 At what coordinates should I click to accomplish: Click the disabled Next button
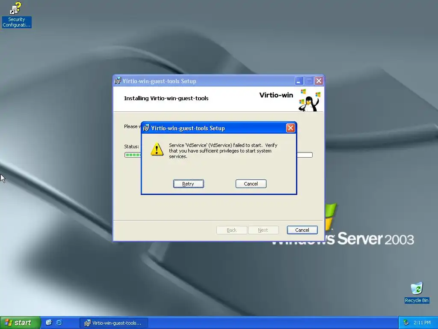click(263, 230)
